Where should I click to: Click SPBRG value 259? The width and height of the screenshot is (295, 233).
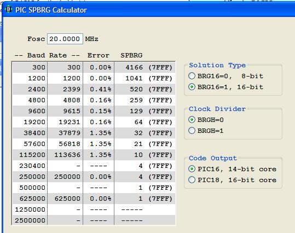point(136,100)
